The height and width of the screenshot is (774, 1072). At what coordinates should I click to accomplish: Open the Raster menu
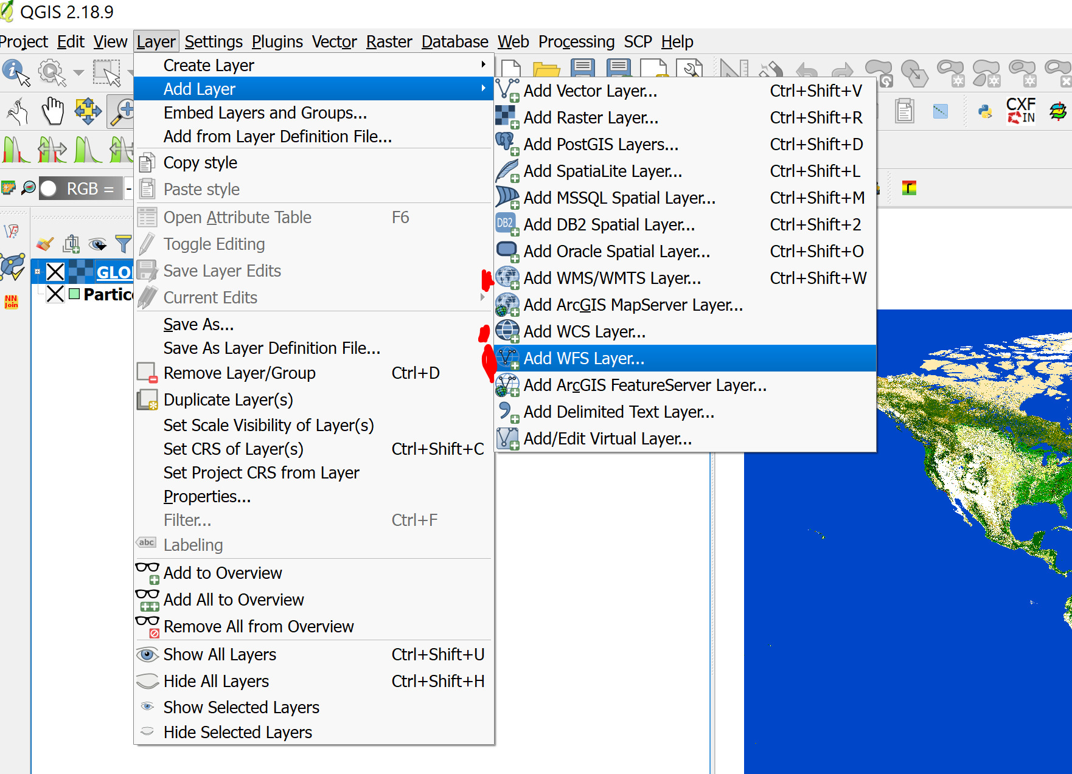(389, 41)
